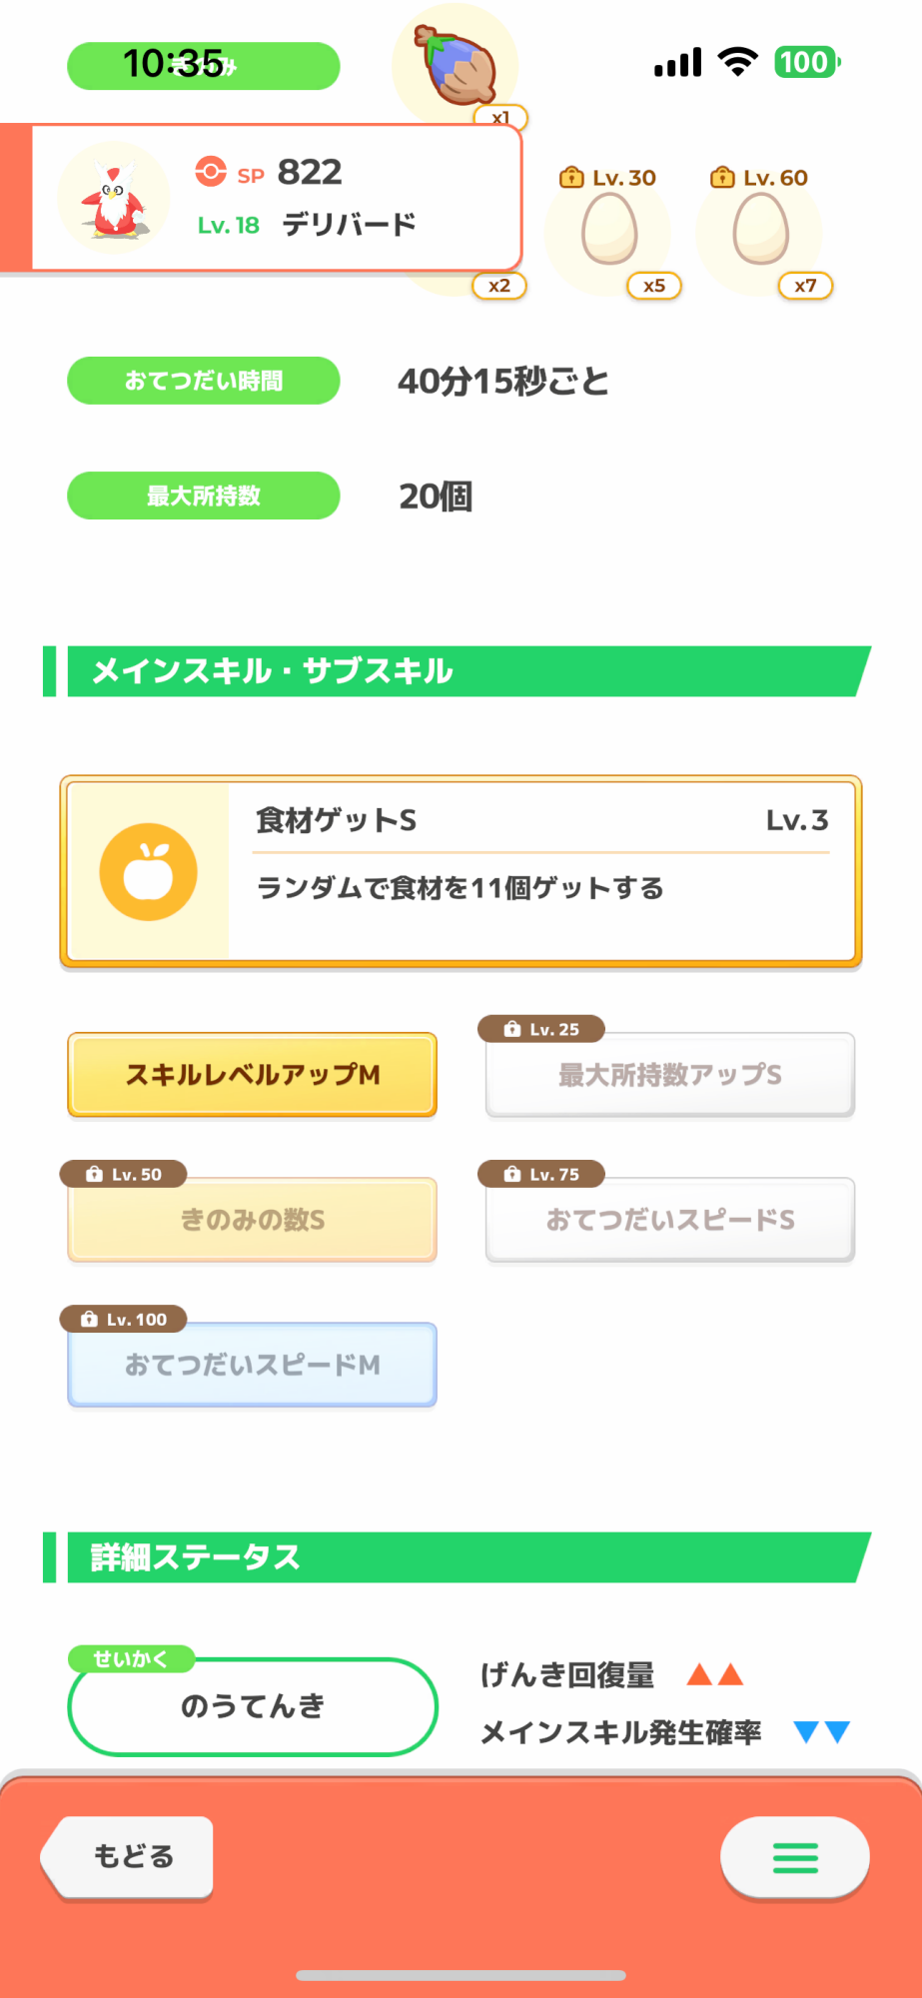The width and height of the screenshot is (922, 1998).
Task: Tap the red SP Pokéball icon
Action: [211, 172]
